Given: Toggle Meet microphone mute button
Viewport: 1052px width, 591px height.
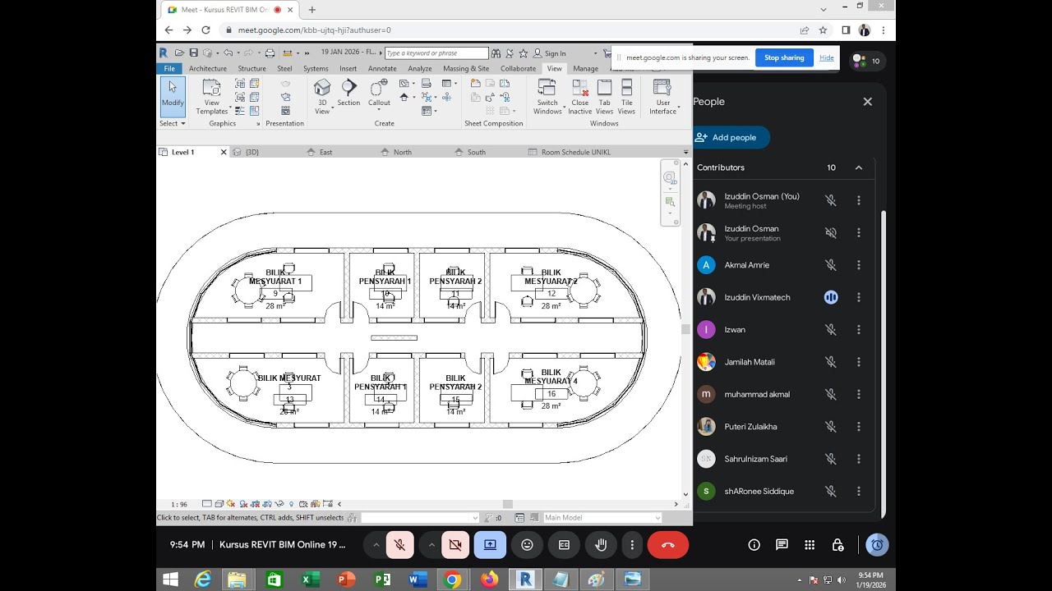Looking at the screenshot, I should click(400, 544).
